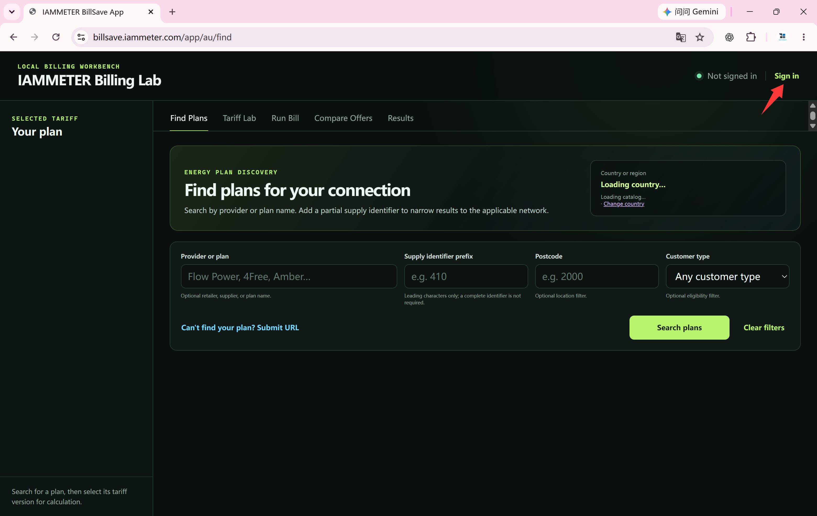Open the Run Bill tab
This screenshot has width=817, height=516.
coord(285,118)
